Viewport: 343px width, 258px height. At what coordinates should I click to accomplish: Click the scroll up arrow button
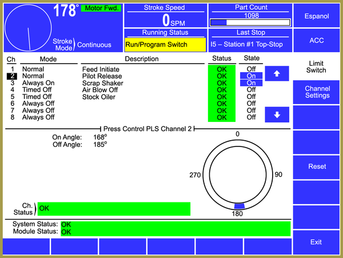click(277, 74)
